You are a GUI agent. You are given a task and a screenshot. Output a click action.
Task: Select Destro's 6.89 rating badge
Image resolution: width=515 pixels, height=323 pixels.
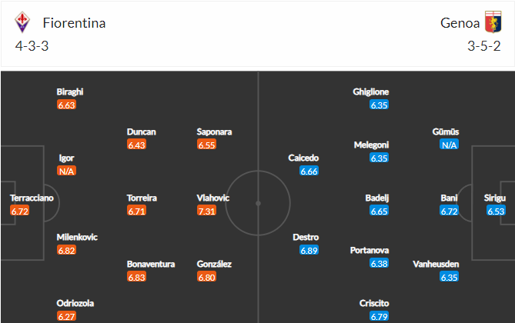(309, 251)
